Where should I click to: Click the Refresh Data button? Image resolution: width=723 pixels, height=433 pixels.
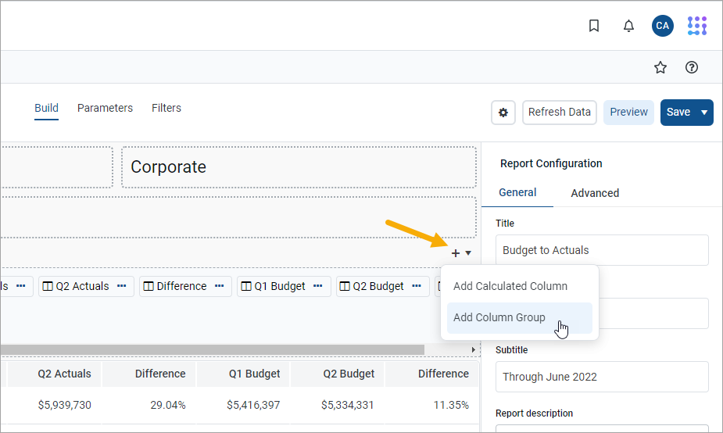[x=559, y=113]
